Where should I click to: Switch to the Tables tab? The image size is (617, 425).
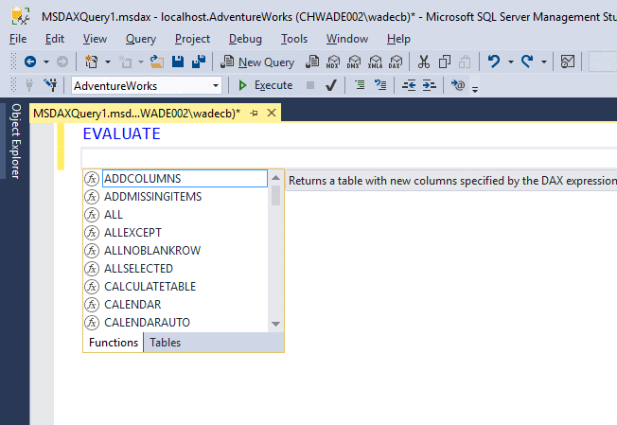click(165, 343)
